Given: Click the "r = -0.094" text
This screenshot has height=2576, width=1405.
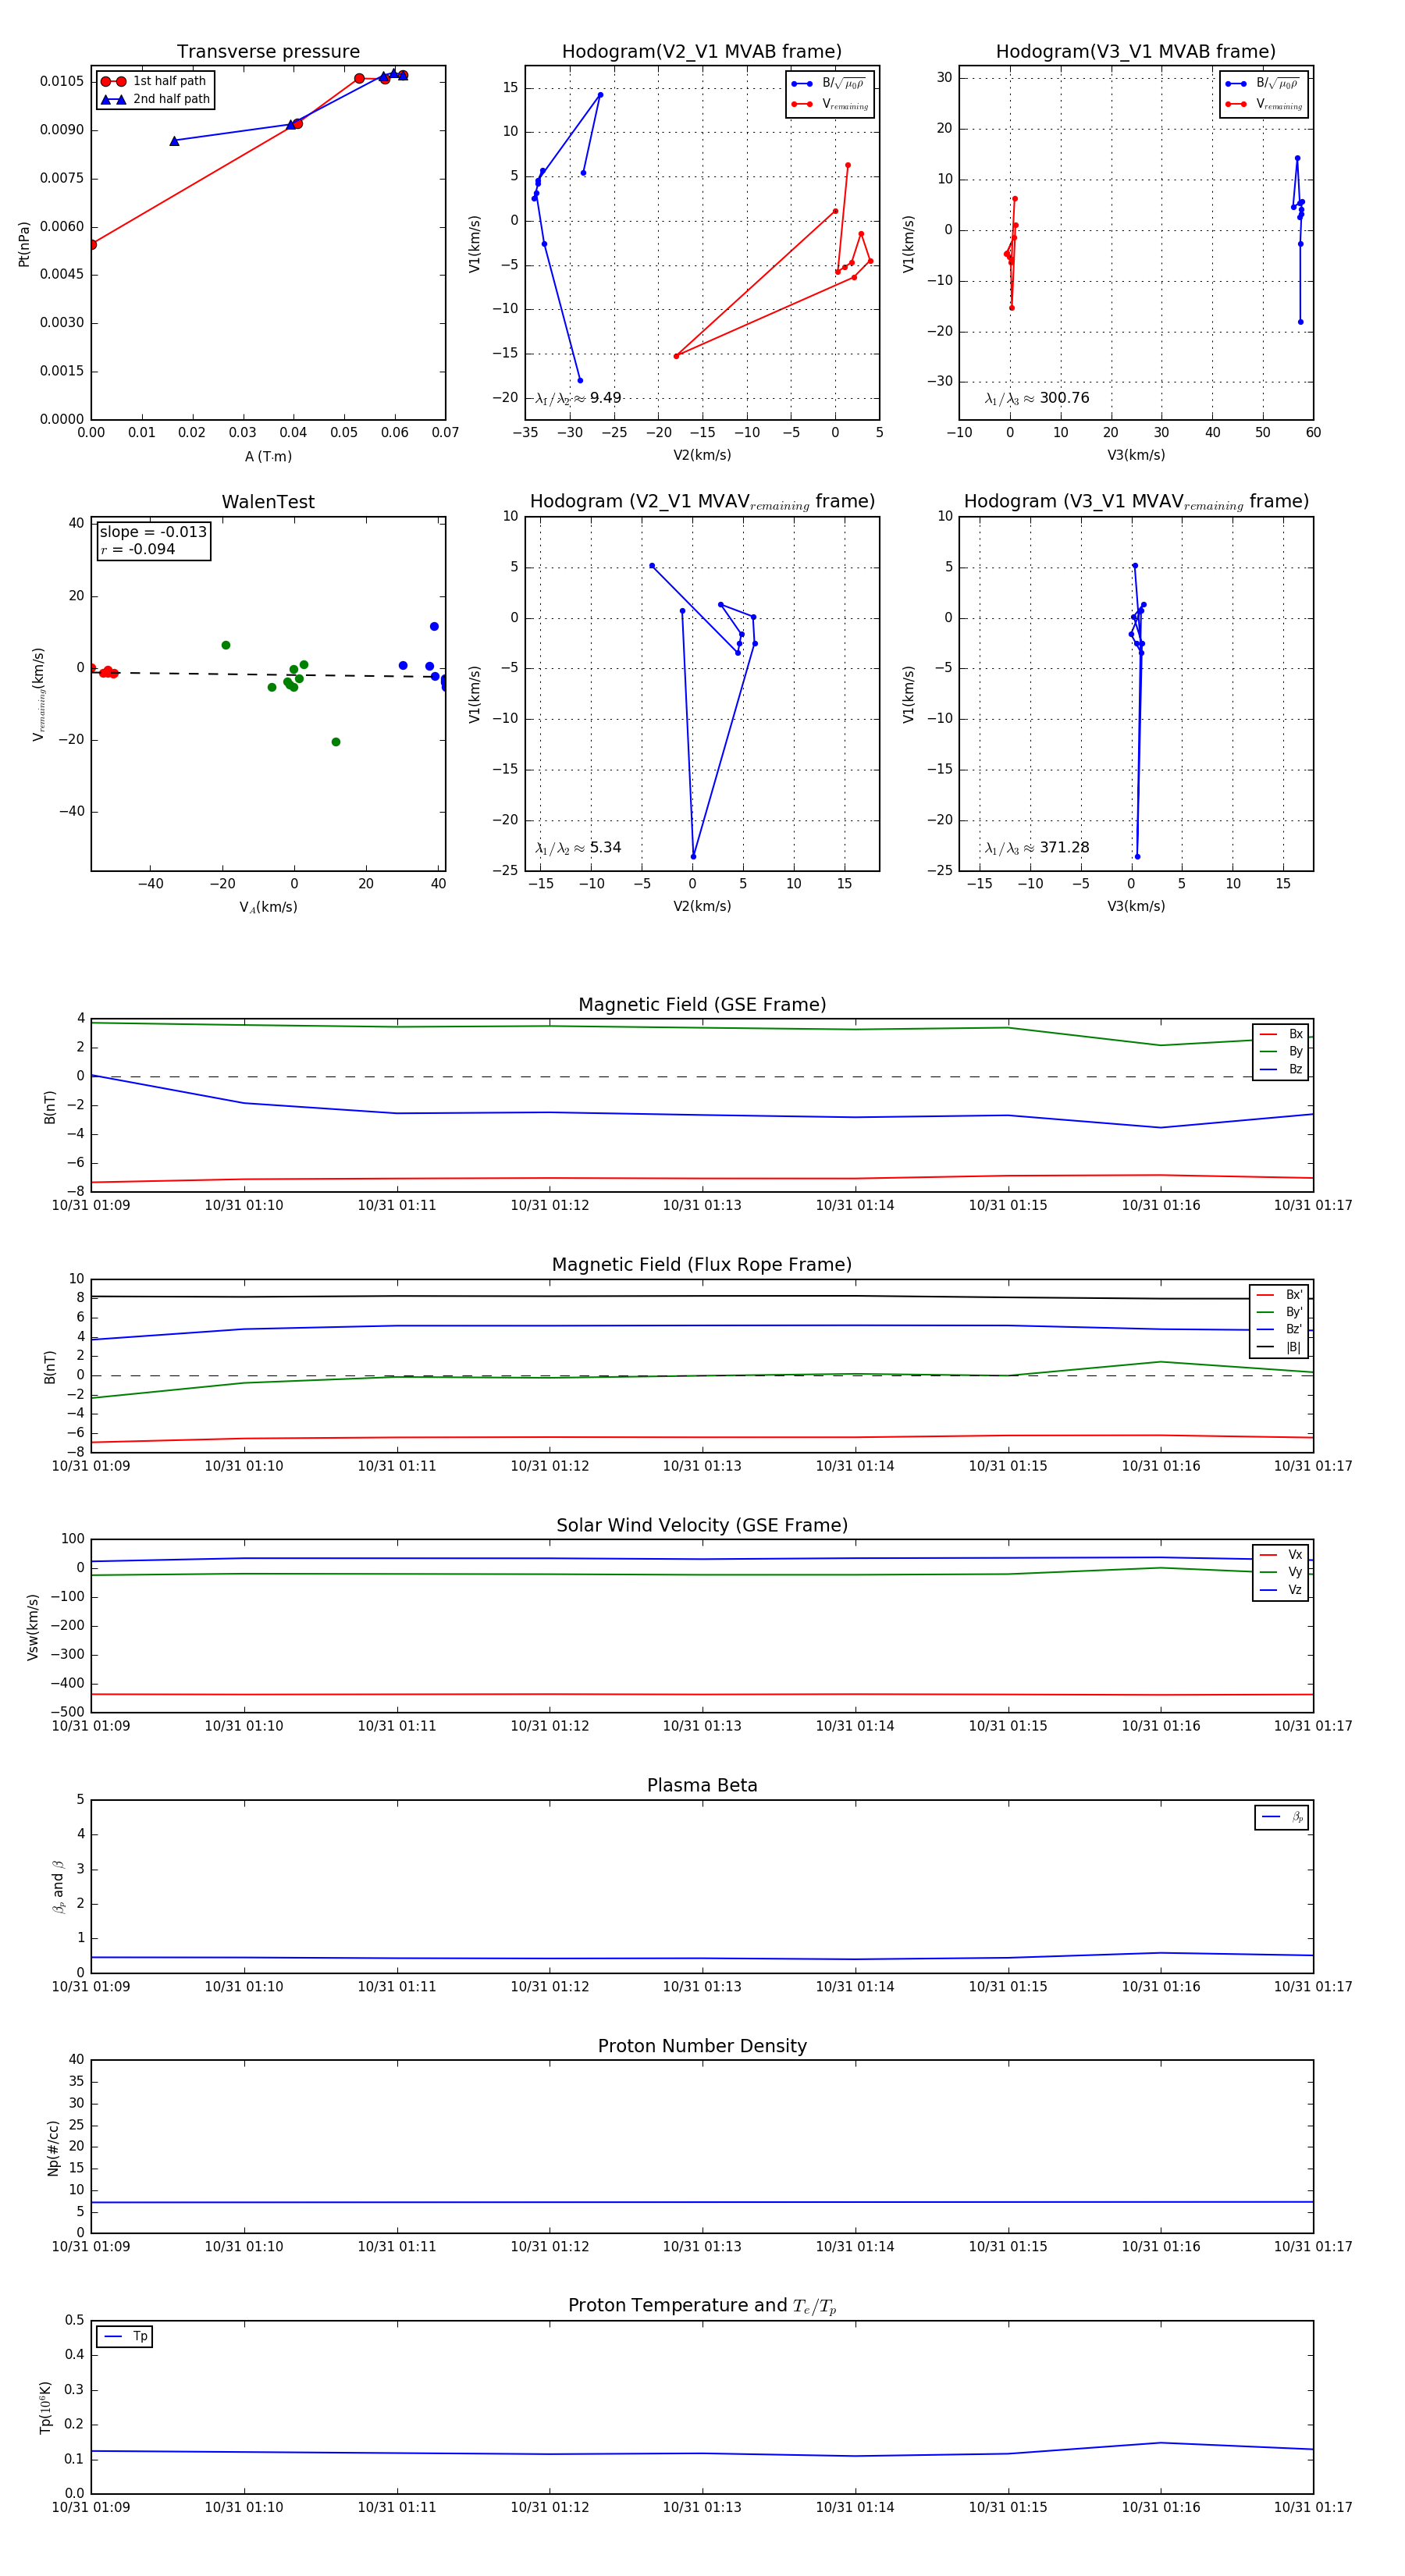Looking at the screenshot, I should (137, 549).
